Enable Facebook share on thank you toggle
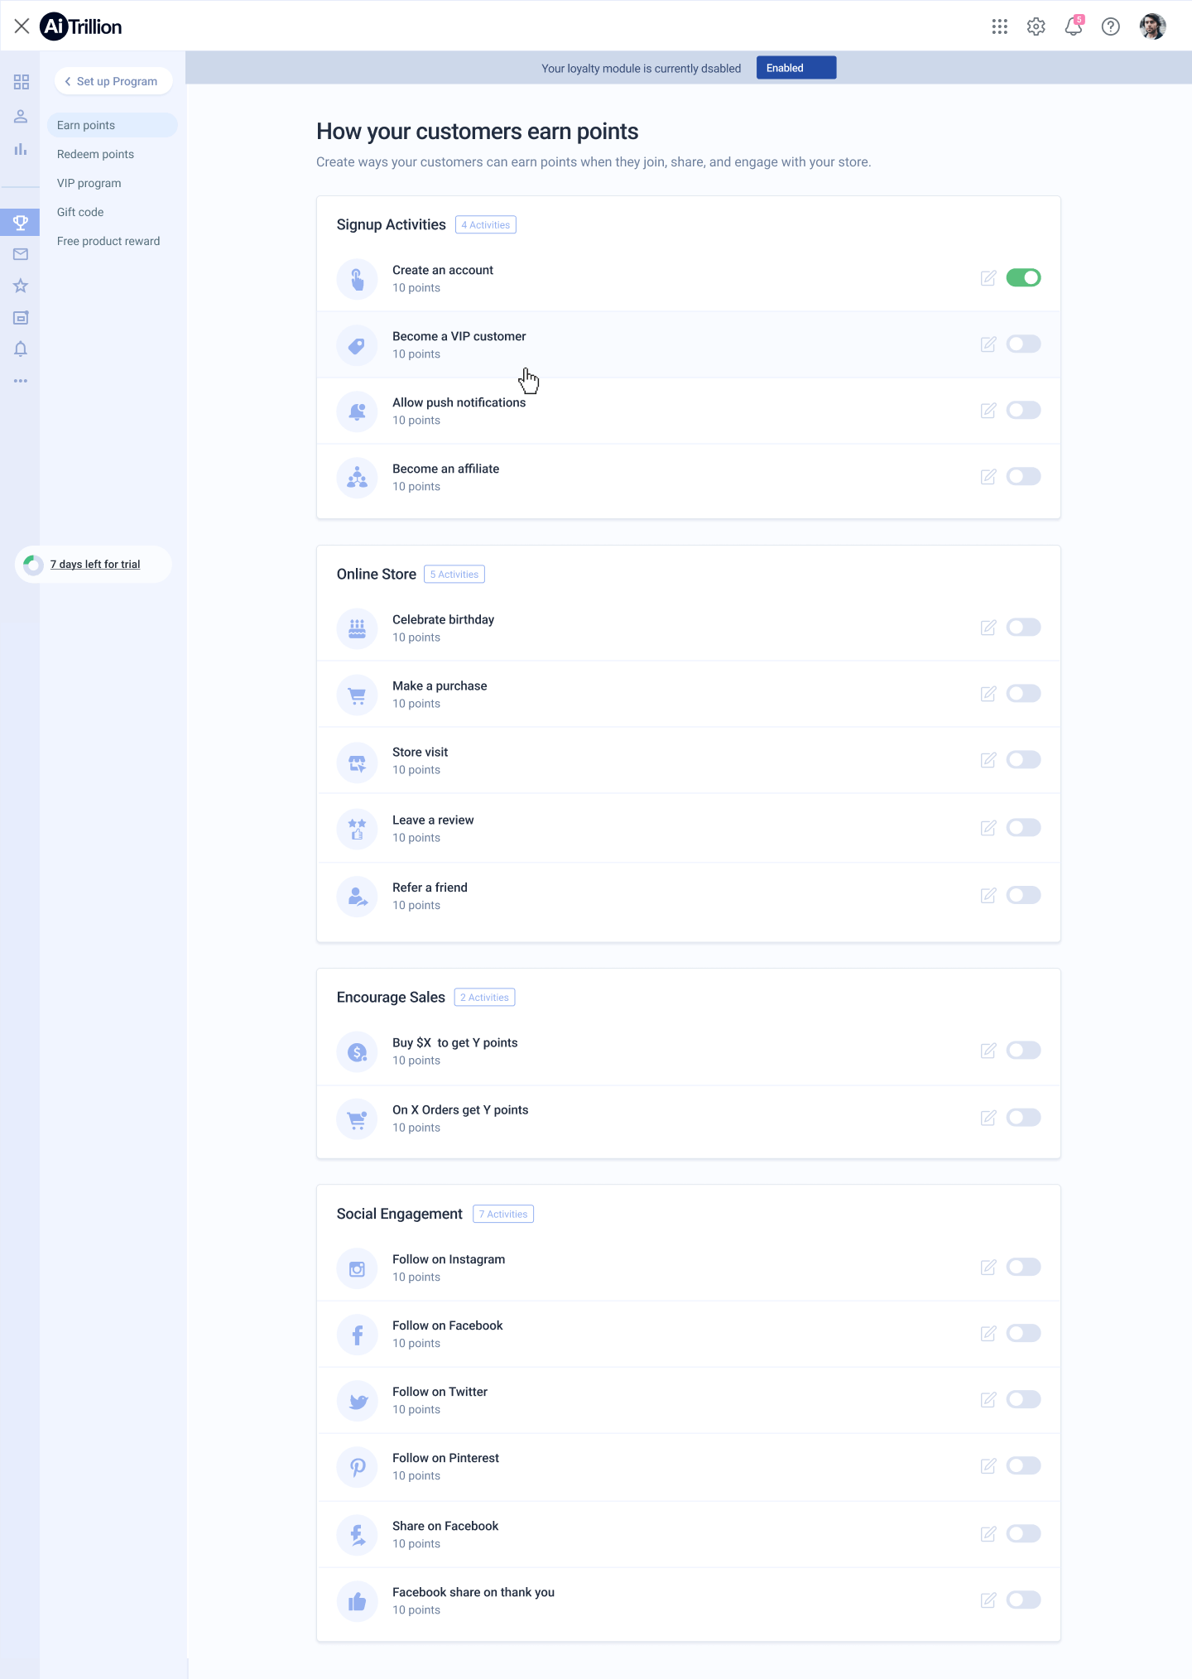1192x1679 pixels. pyautogui.click(x=1023, y=1600)
